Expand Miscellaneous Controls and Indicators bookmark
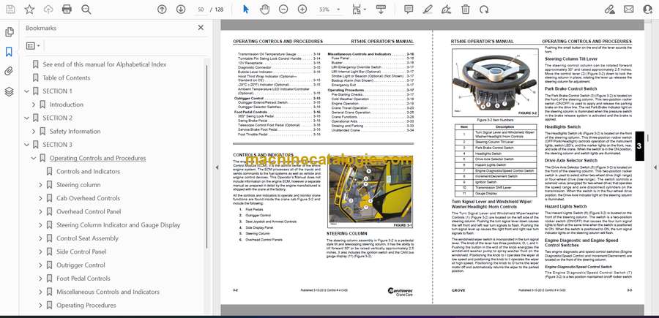Screen dimensions: 659x318 click(40, 292)
